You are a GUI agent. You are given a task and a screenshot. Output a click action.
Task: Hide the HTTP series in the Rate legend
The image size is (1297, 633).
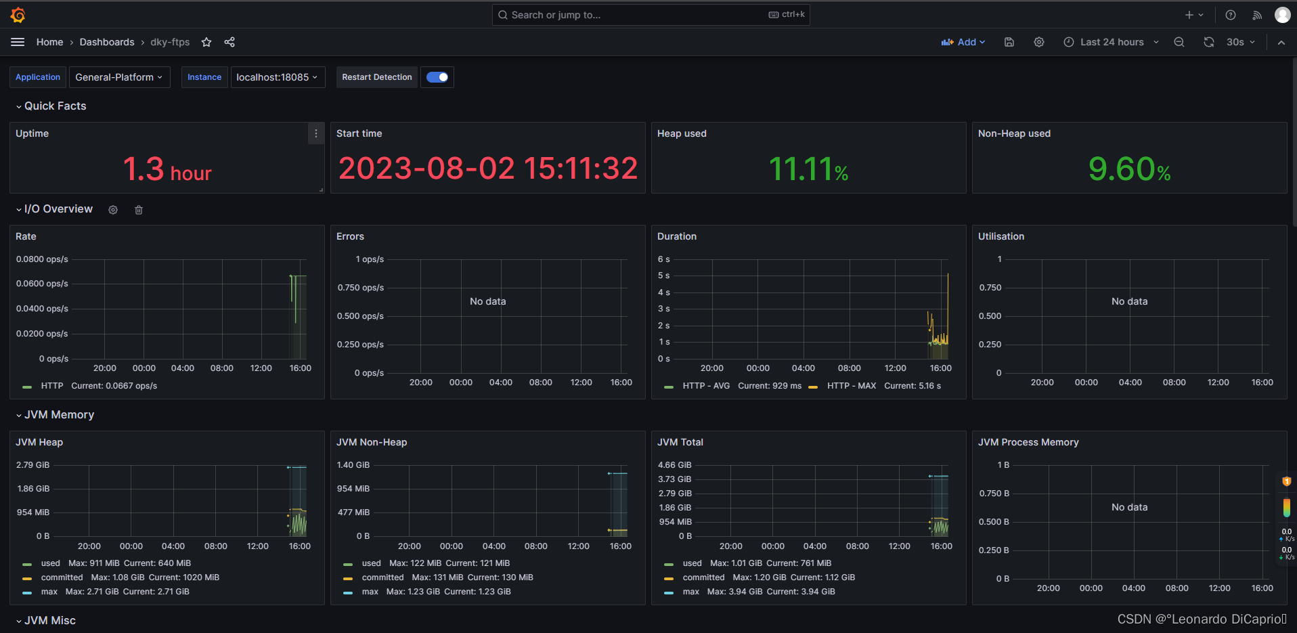[x=52, y=385]
